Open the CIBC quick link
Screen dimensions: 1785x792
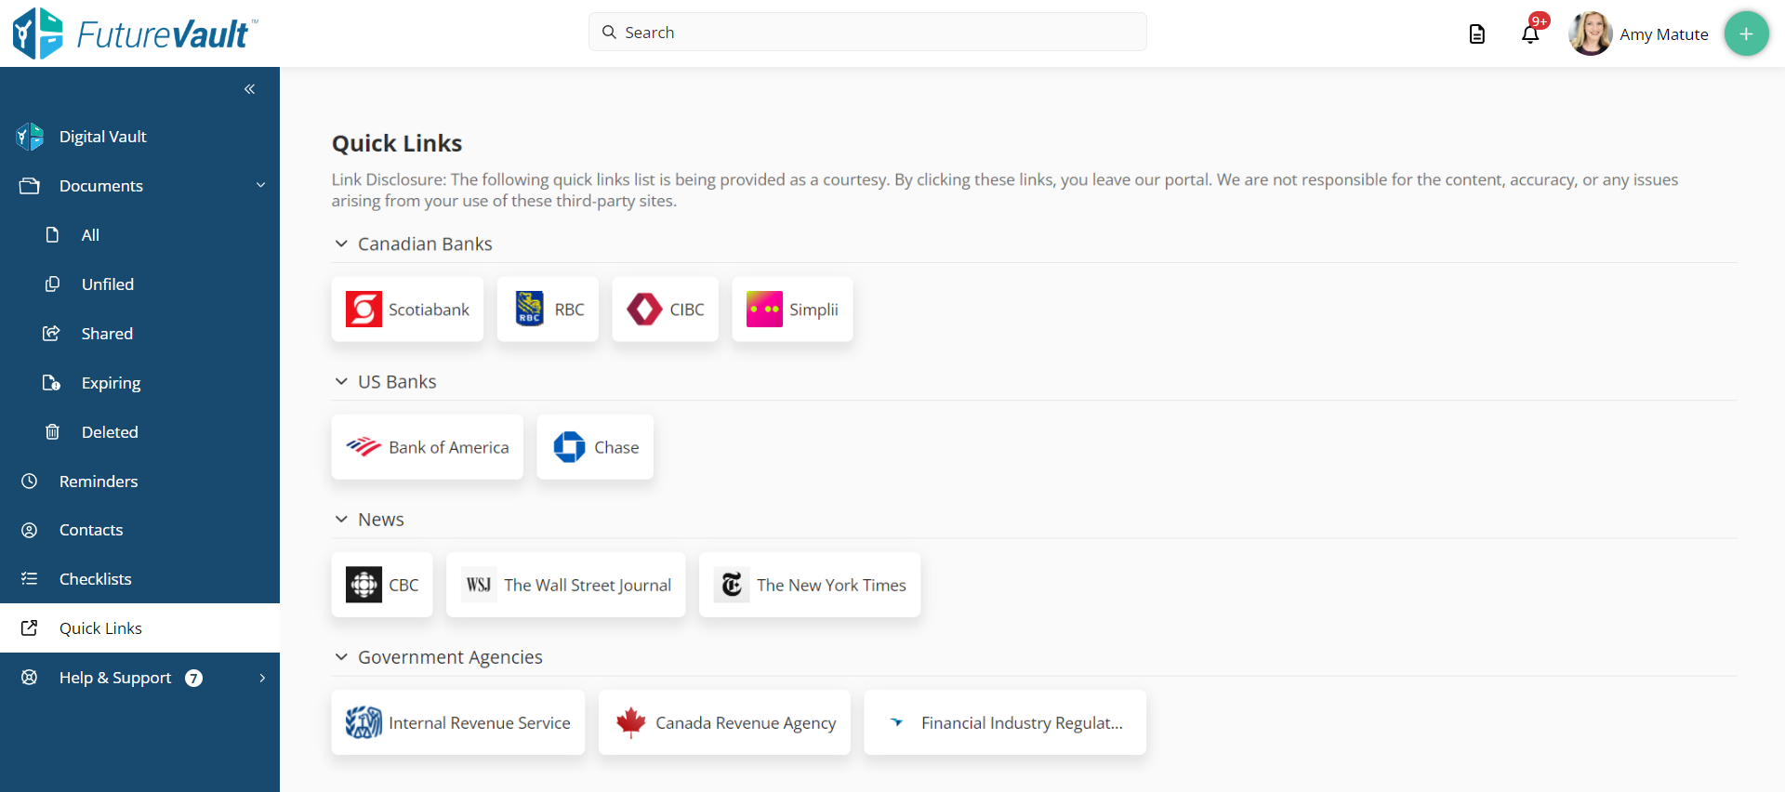click(666, 310)
